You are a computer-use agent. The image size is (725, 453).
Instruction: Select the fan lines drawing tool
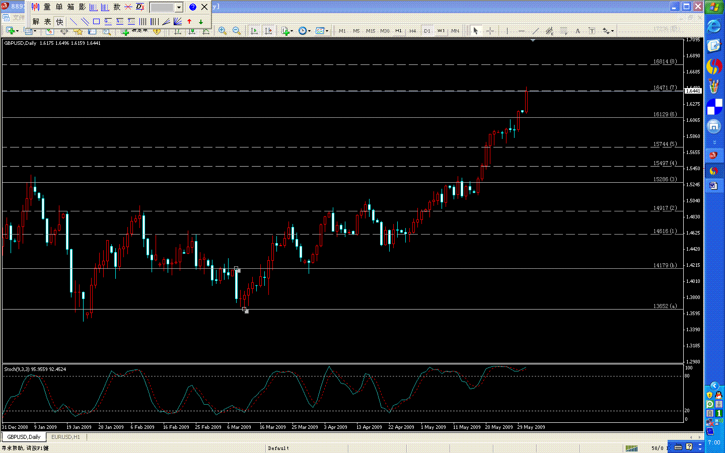point(178,22)
